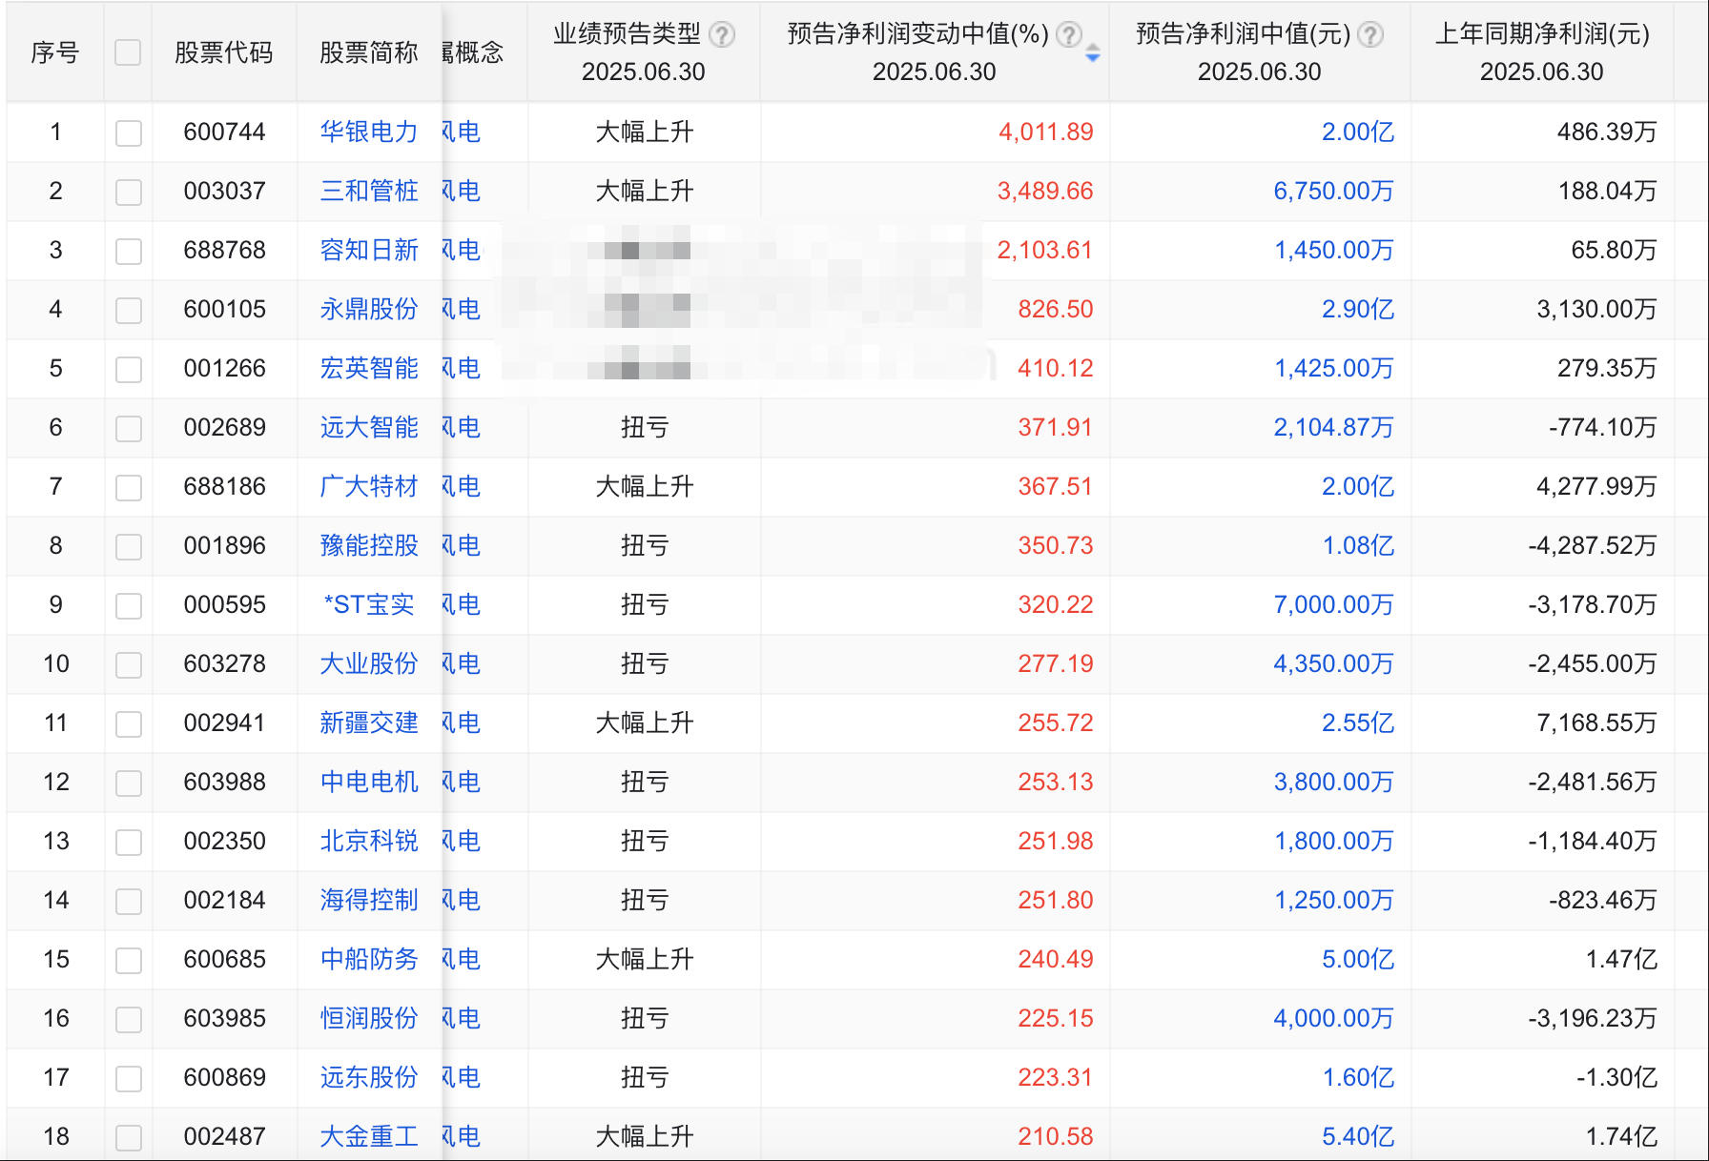Toggle sort arrows on 预告净利润变动中值 column

[1093, 53]
